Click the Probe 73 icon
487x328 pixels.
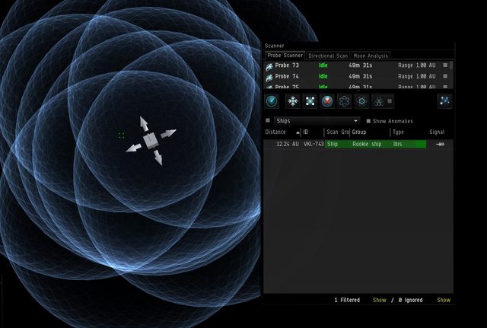click(269, 66)
